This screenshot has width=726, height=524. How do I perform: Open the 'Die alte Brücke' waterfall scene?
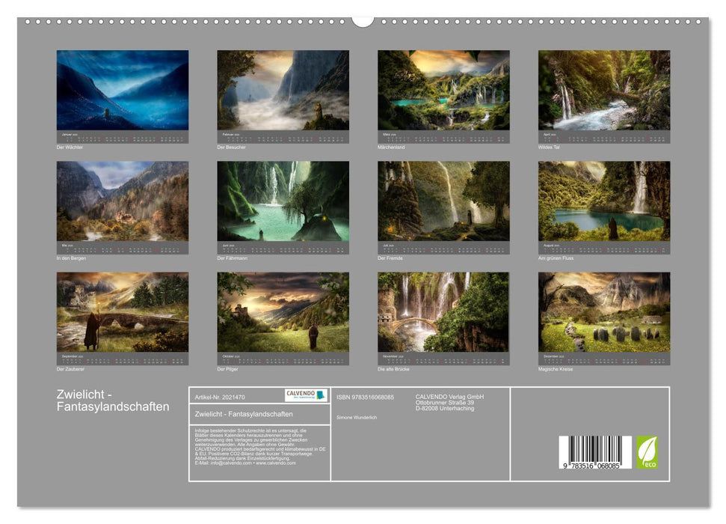(444, 311)
